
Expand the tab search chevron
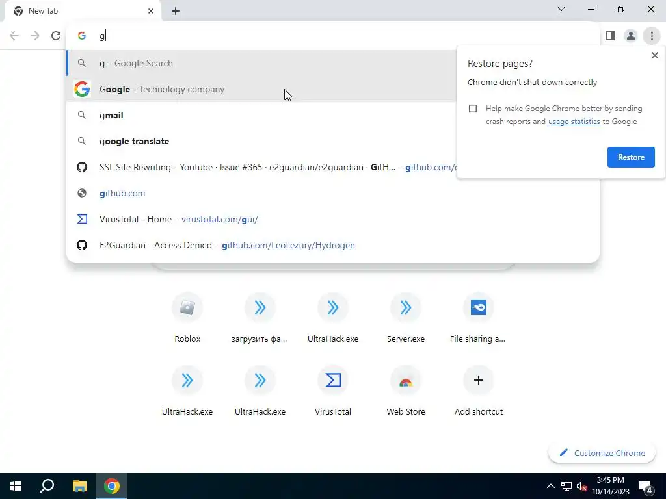tap(561, 9)
